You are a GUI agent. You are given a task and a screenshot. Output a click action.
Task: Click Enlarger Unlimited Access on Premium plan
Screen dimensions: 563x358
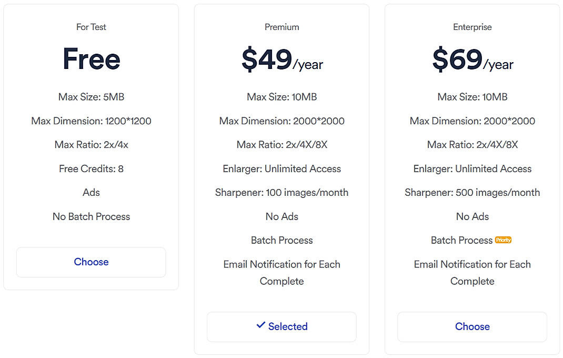281,168
